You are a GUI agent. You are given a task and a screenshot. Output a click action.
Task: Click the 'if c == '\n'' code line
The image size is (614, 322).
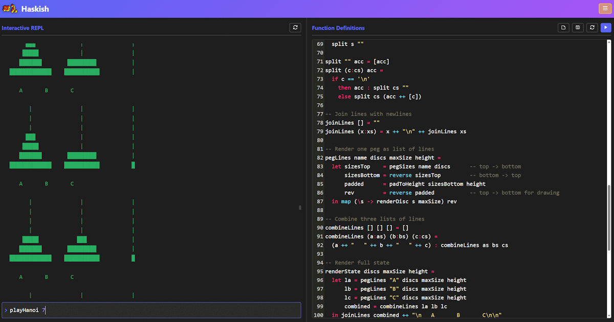[x=350, y=79]
